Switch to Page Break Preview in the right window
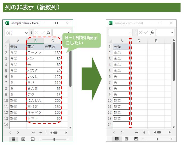The width and height of the screenshot is (184, 145). [136, 139]
